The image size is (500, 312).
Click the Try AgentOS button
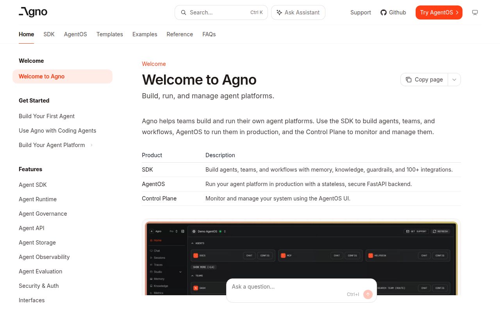(x=439, y=12)
